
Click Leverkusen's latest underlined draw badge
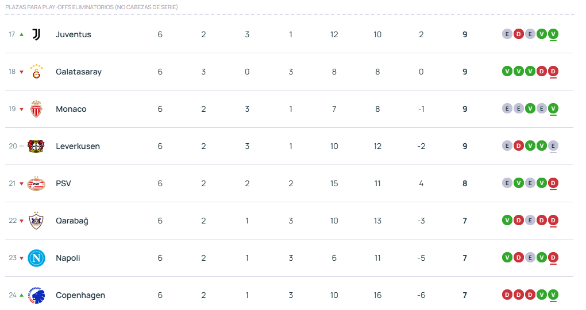[553, 146]
